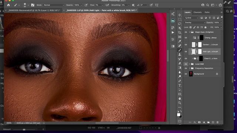This screenshot has height=133, width=237.
Task: Open brush Mode dropdown showing Normal
Action: (54, 5)
